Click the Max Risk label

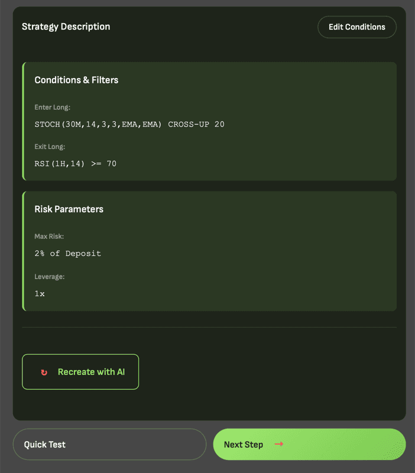49,236
